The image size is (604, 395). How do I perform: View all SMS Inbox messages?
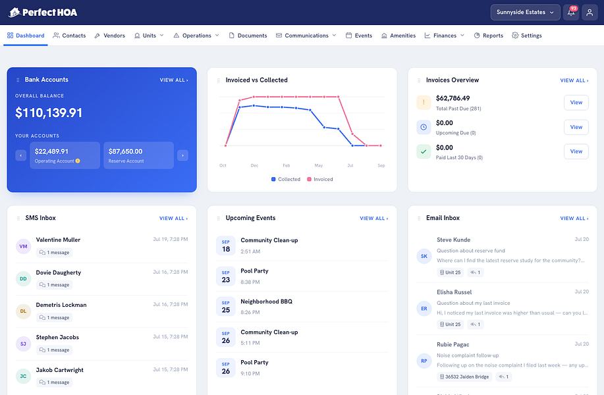tap(174, 219)
